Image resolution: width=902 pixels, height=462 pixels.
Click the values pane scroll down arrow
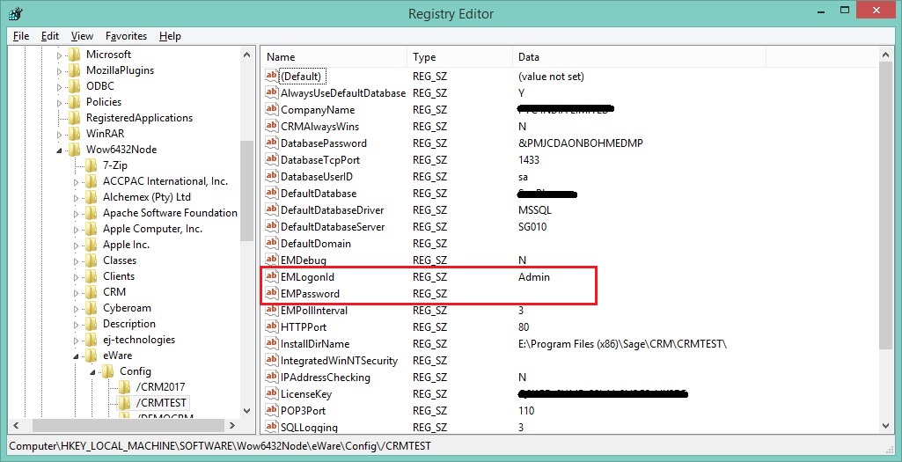point(887,427)
